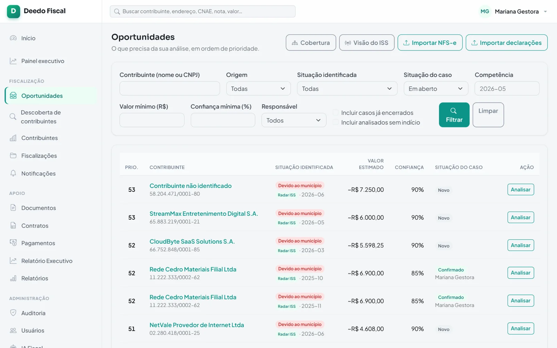Open Notificações menu item

tap(52, 173)
